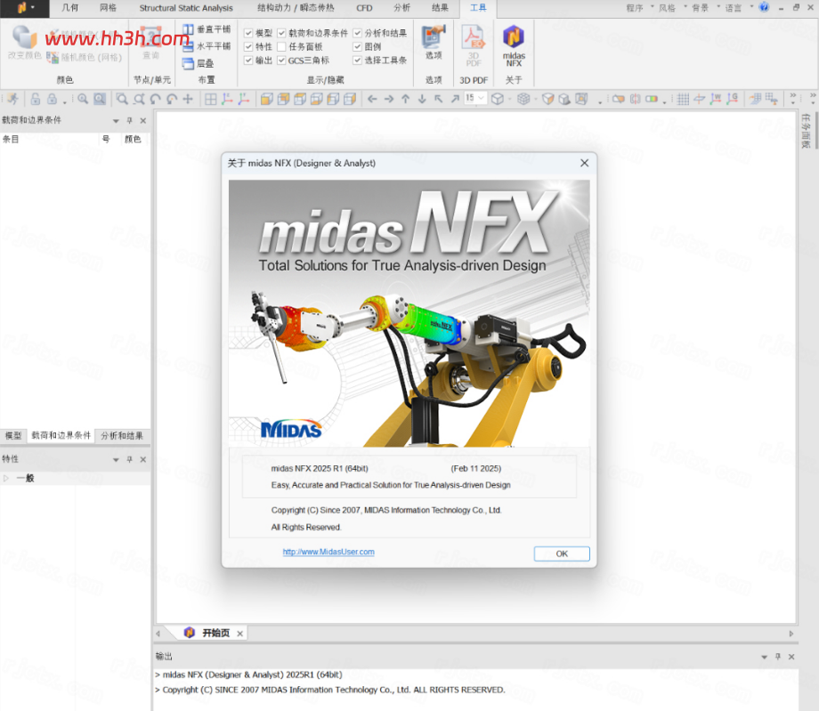
Task: Click the 条目 column header
Action: [x=11, y=139]
